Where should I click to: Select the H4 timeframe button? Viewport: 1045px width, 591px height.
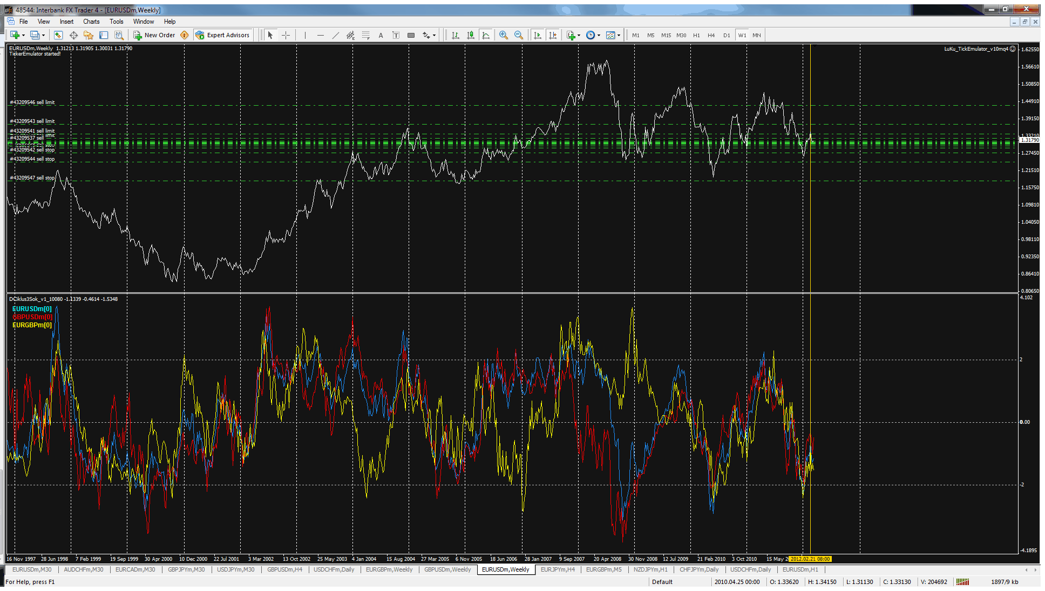711,35
